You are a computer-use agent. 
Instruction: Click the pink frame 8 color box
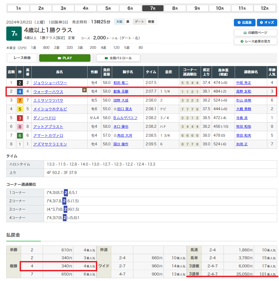pyautogui.click(x=20, y=127)
